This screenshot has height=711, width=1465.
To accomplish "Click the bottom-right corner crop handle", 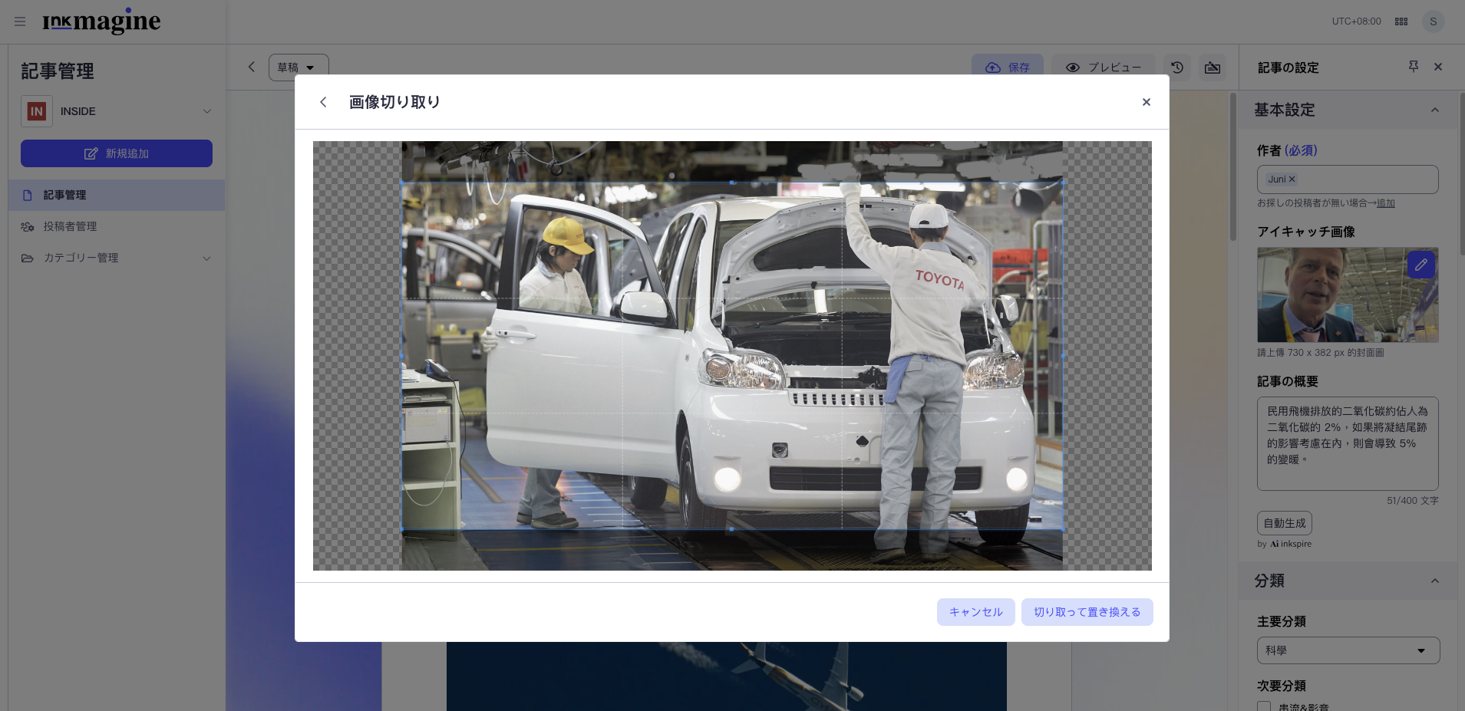I will pos(1062,529).
